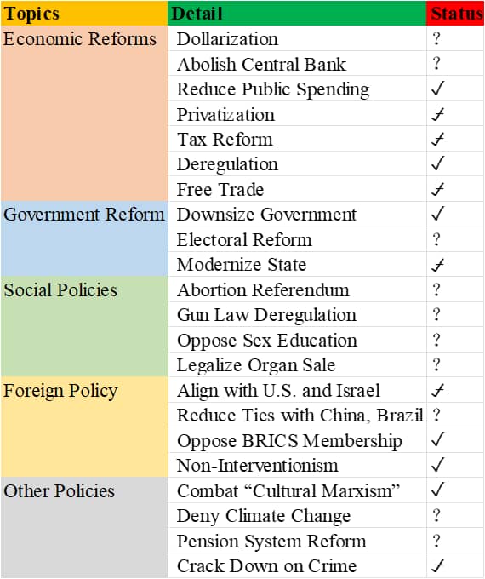Select the green Detail header cell

(297, 14)
